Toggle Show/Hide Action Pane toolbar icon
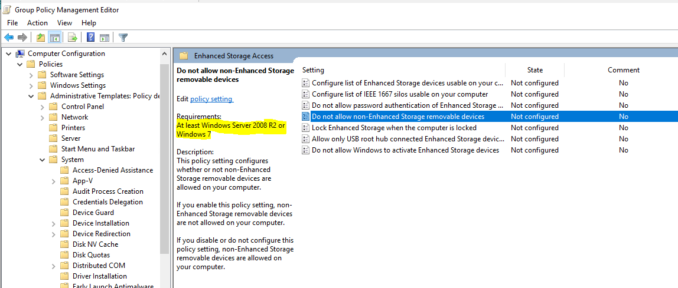 pyautogui.click(x=104, y=38)
